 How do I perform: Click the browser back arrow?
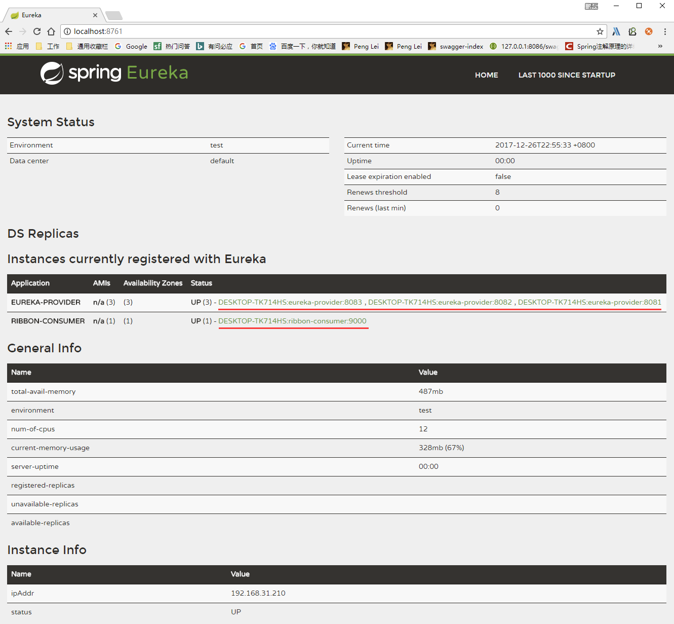coord(9,31)
